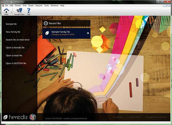172x125 pixels.
Task: Open the Charts menu
Action: (x=31, y=5)
